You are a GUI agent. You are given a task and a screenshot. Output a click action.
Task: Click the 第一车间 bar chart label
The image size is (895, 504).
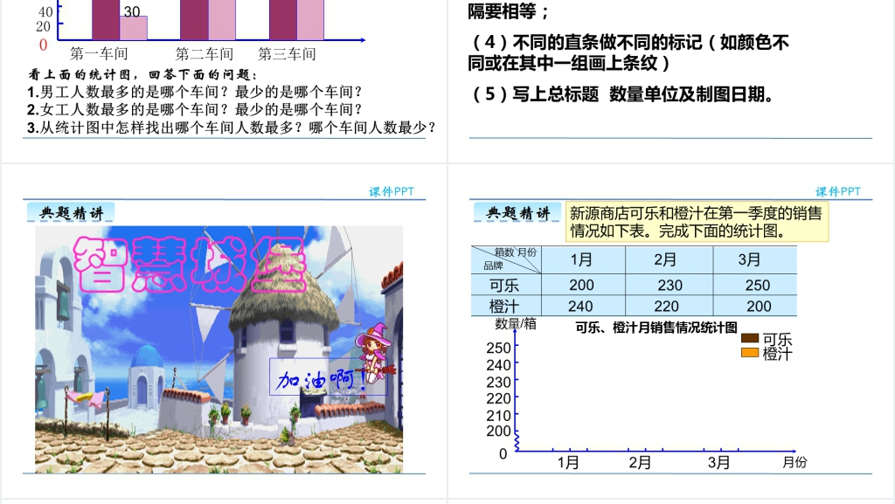tap(99, 53)
